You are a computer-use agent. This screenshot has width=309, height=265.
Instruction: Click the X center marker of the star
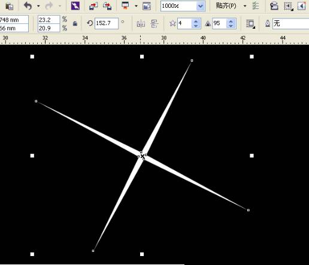point(143,156)
